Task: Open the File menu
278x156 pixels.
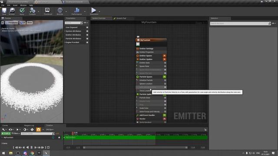Action: point(3,5)
